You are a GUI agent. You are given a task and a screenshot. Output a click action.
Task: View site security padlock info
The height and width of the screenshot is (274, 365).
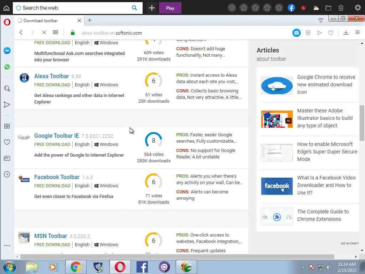73,33
